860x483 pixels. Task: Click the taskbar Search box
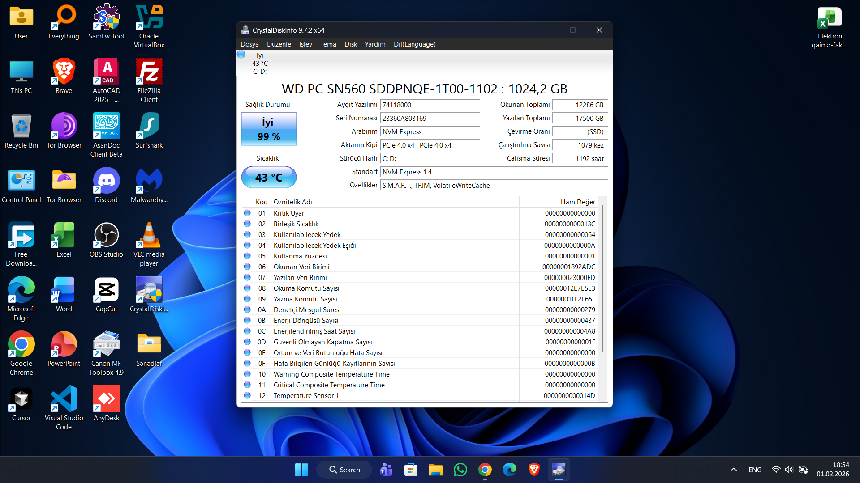pos(344,470)
